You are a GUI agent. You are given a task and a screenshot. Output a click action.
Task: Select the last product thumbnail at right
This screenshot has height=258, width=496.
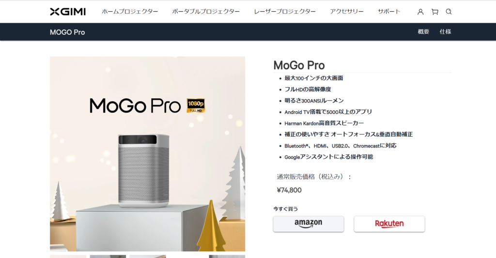[227, 257]
